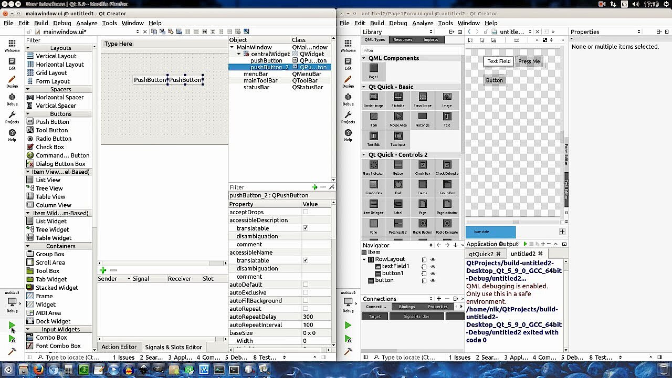Open the Bindings tab in Connections
The height and width of the screenshot is (378, 672).
(407, 307)
